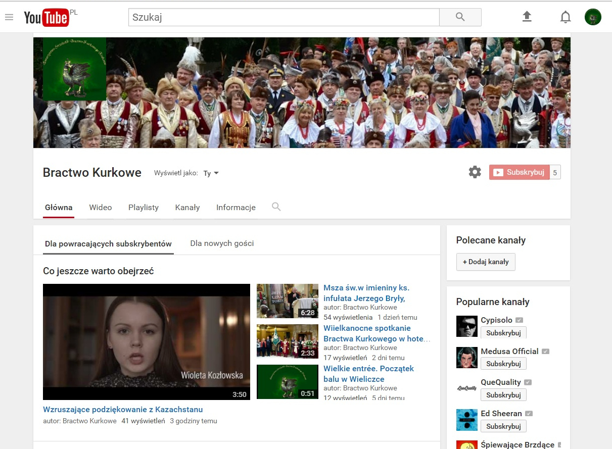Open the 6:28 mass video thumbnail

click(x=288, y=301)
